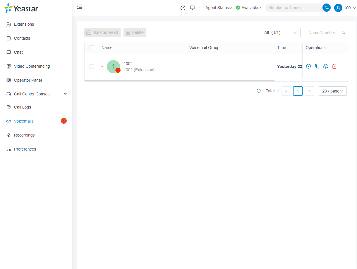
Task: Open the Recordings section
Action: pos(24,135)
